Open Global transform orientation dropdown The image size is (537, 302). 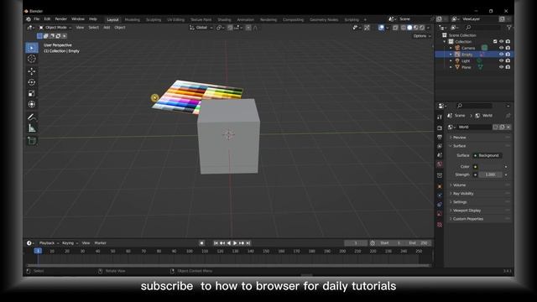201,28
